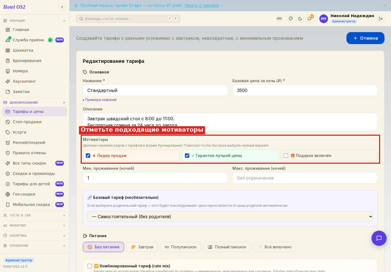
Task: Open Хаускипинг page
Action: (34, 81)
